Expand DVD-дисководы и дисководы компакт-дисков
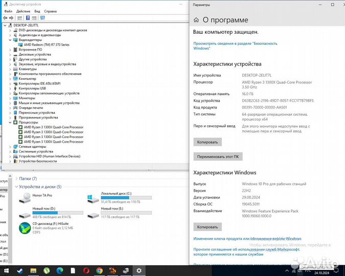345x276 pixels. click(x=10, y=30)
